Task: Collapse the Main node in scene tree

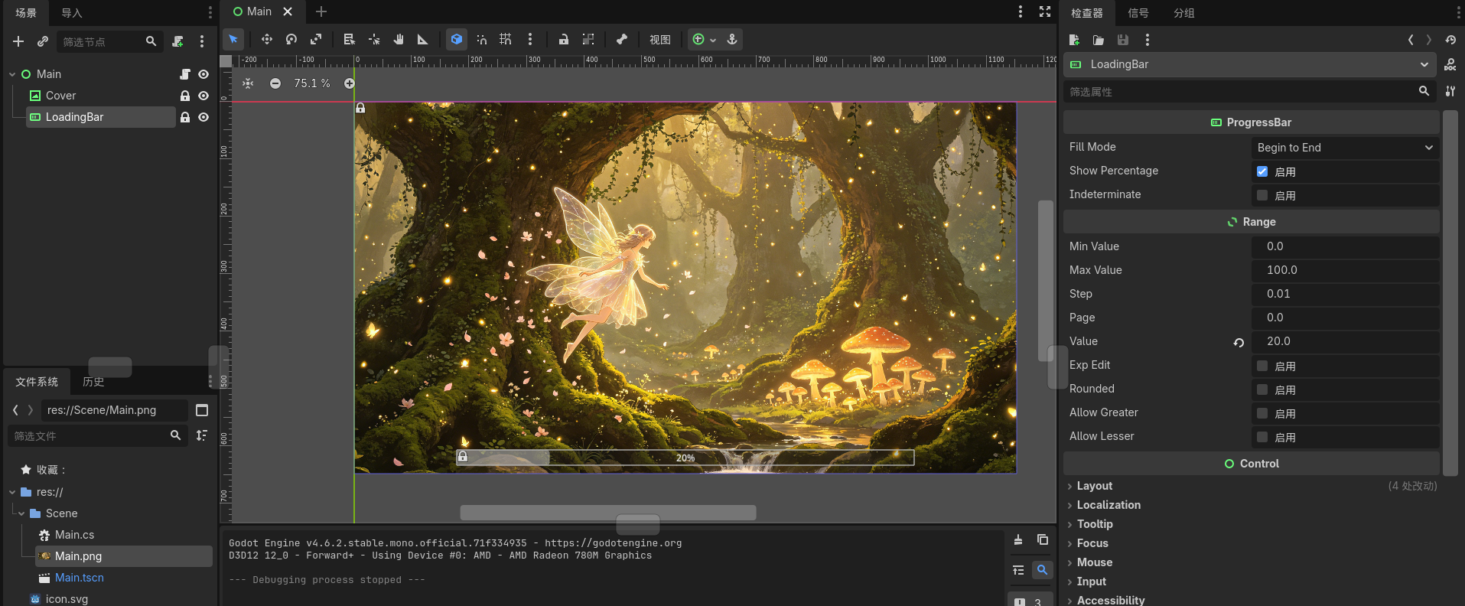Action: pos(12,74)
